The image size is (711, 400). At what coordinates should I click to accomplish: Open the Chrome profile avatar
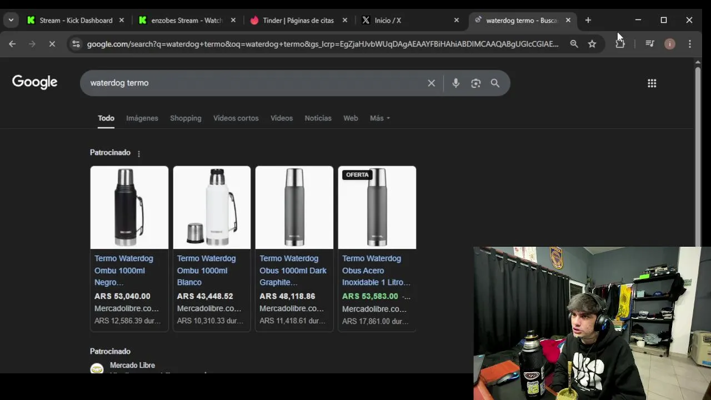click(670, 44)
